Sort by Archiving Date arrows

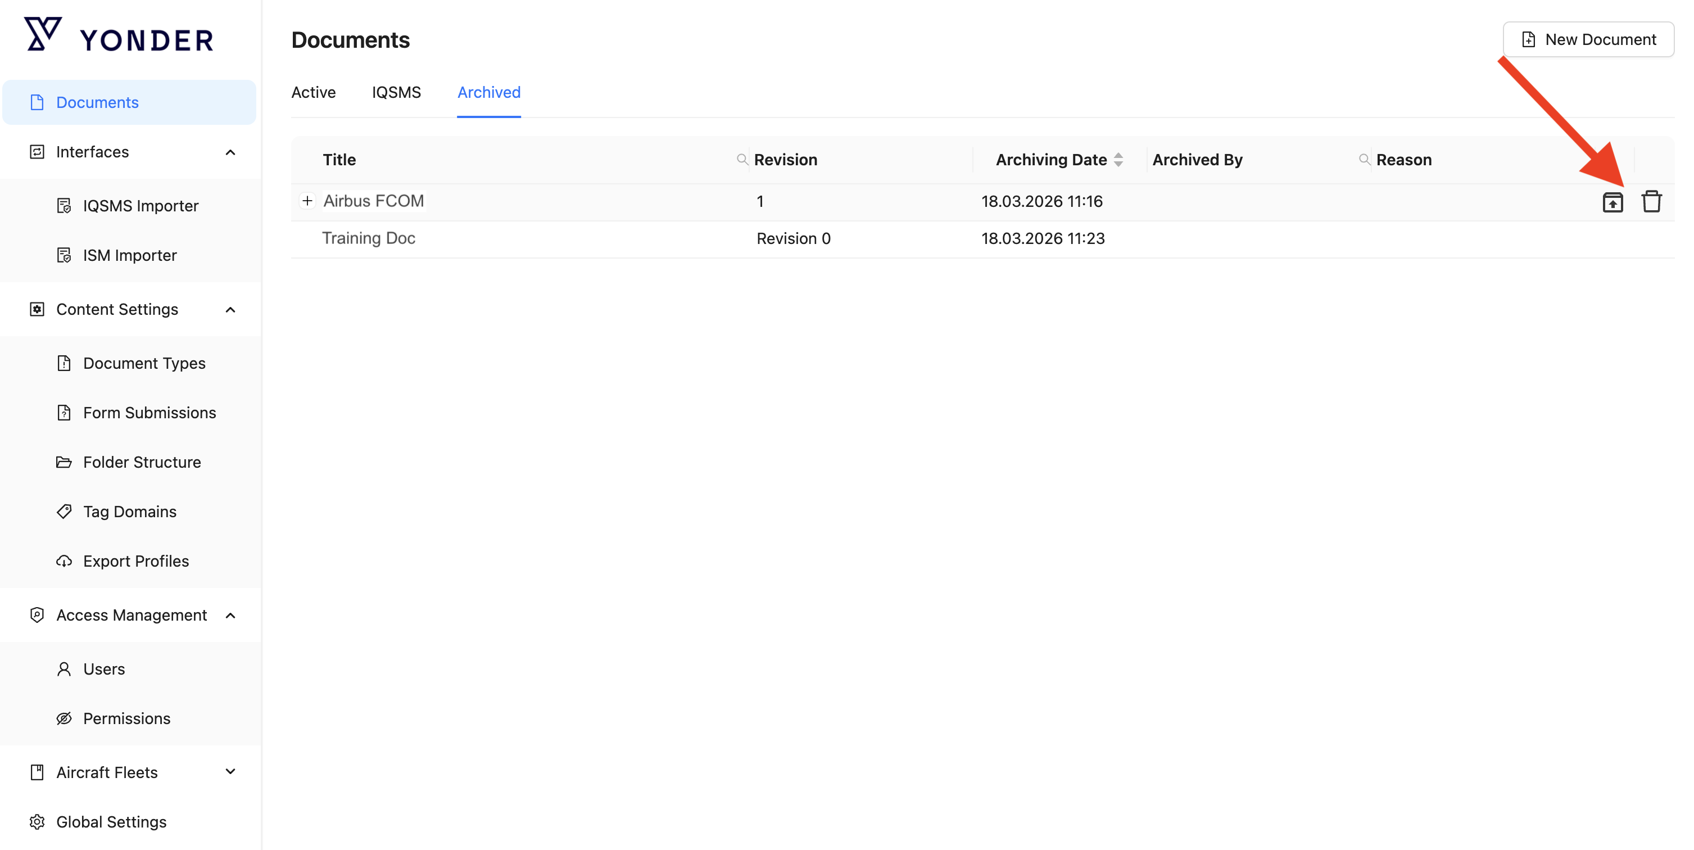pyautogui.click(x=1118, y=159)
